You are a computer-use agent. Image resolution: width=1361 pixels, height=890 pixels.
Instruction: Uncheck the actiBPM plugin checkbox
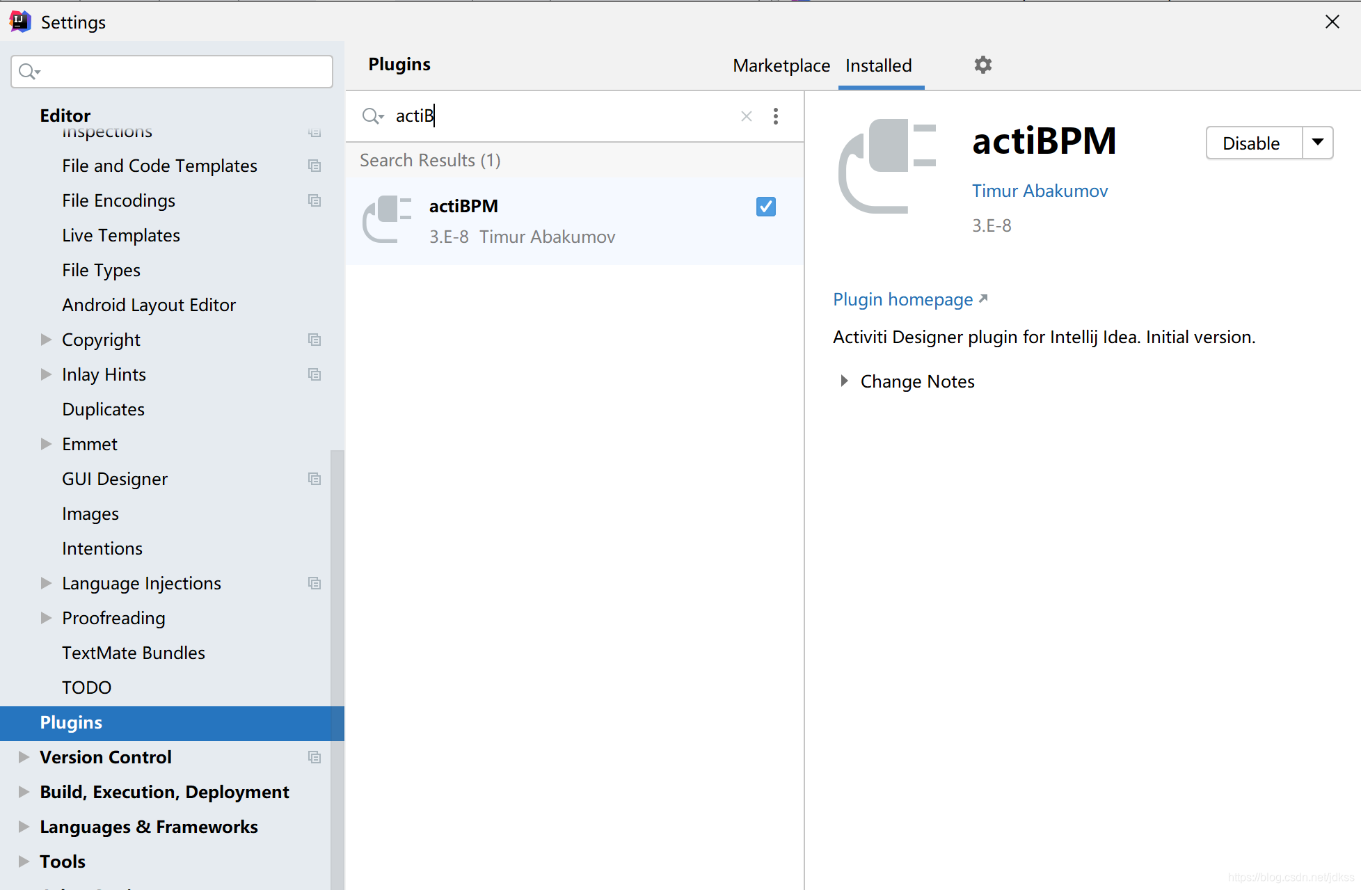click(x=765, y=207)
